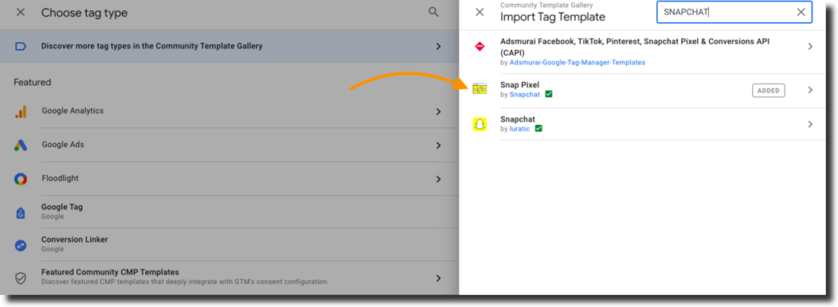The height and width of the screenshot is (307, 838).
Task: Click verified badge next to luratic
Action: (538, 128)
